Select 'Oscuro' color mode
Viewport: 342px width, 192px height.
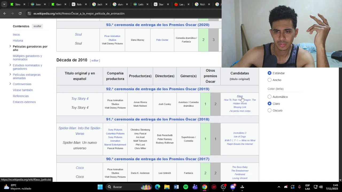(269, 110)
